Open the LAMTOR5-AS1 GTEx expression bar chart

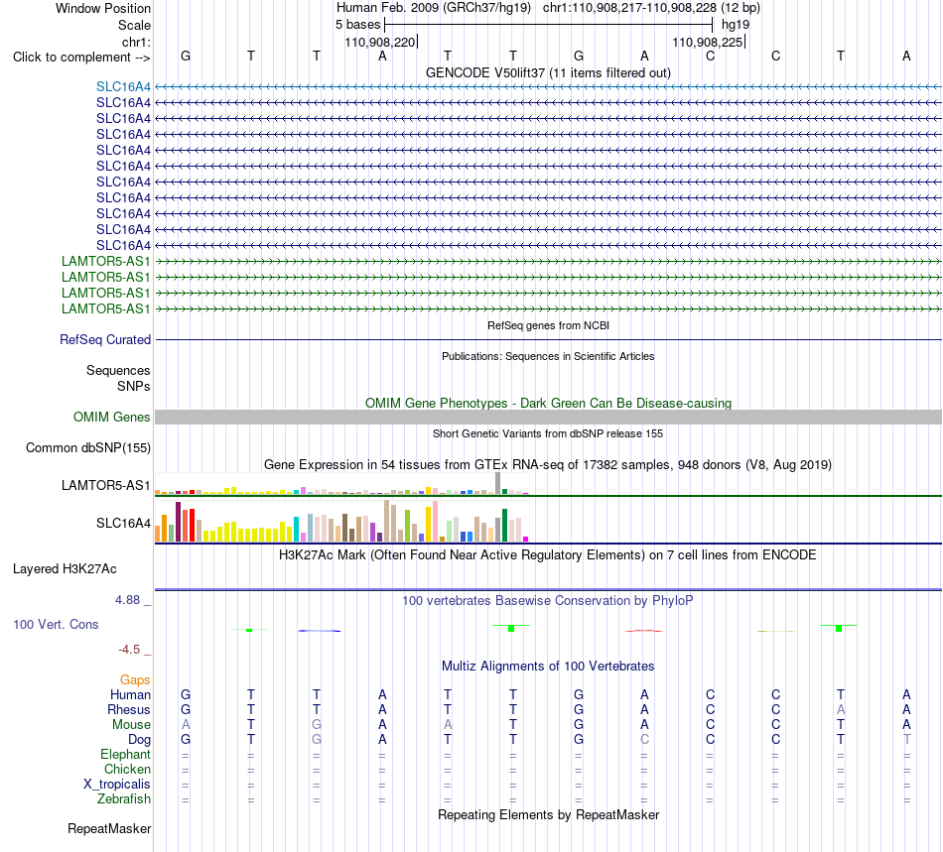(341, 484)
